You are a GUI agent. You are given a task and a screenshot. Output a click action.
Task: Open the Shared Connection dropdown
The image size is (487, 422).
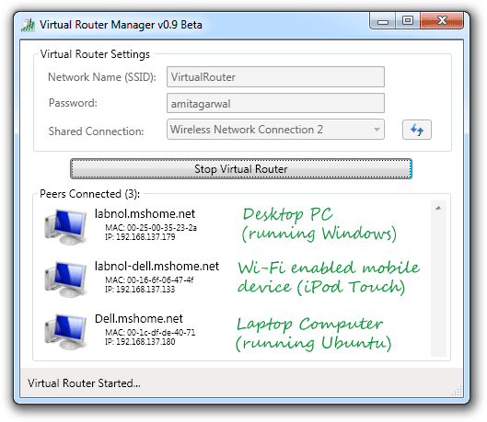pos(275,130)
